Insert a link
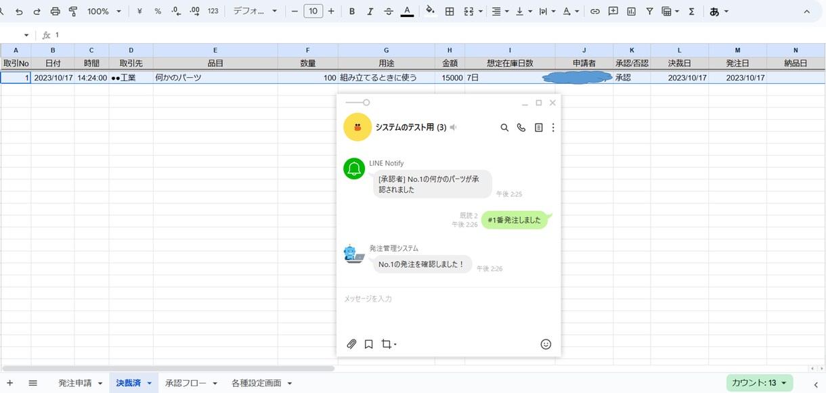This screenshot has width=826, height=393. [x=594, y=11]
